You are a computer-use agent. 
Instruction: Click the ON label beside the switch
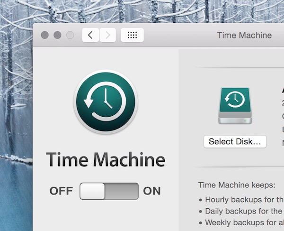tap(152, 191)
